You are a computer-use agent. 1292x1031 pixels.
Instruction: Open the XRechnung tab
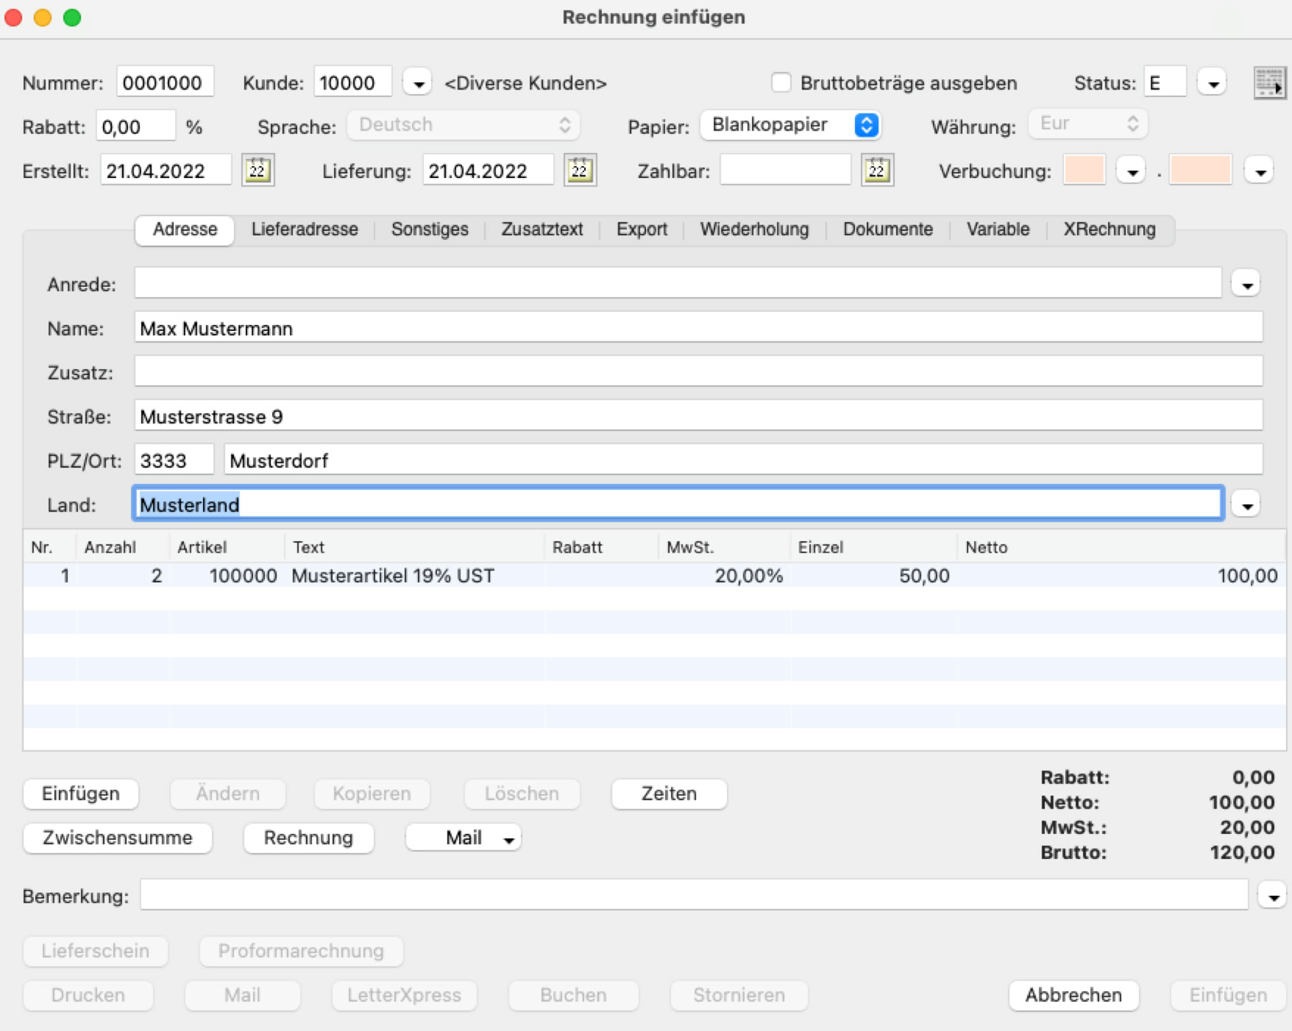click(x=1109, y=229)
